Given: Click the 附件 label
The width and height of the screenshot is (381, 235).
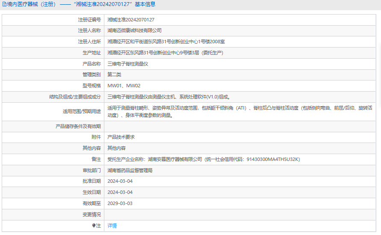Looking at the screenshot, I should click(96, 137).
